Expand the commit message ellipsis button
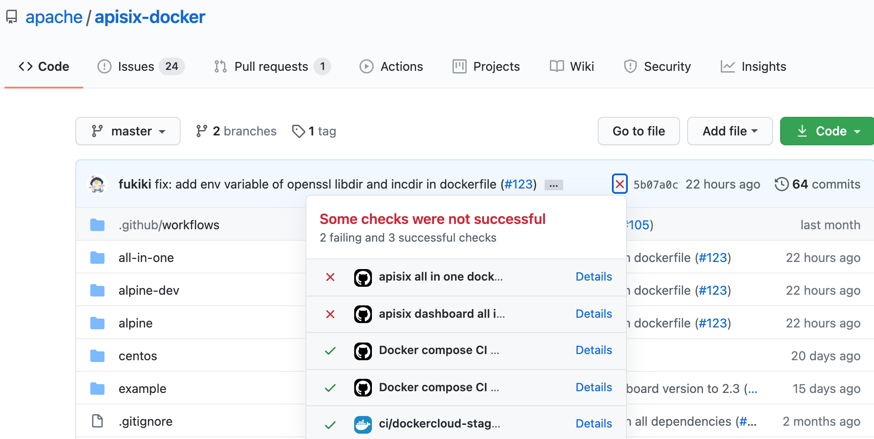This screenshot has height=439, width=874. coord(553,185)
